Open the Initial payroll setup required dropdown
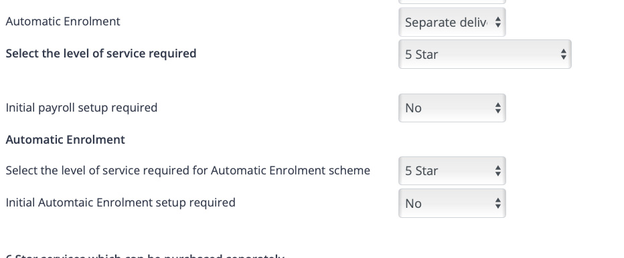 tap(452, 108)
